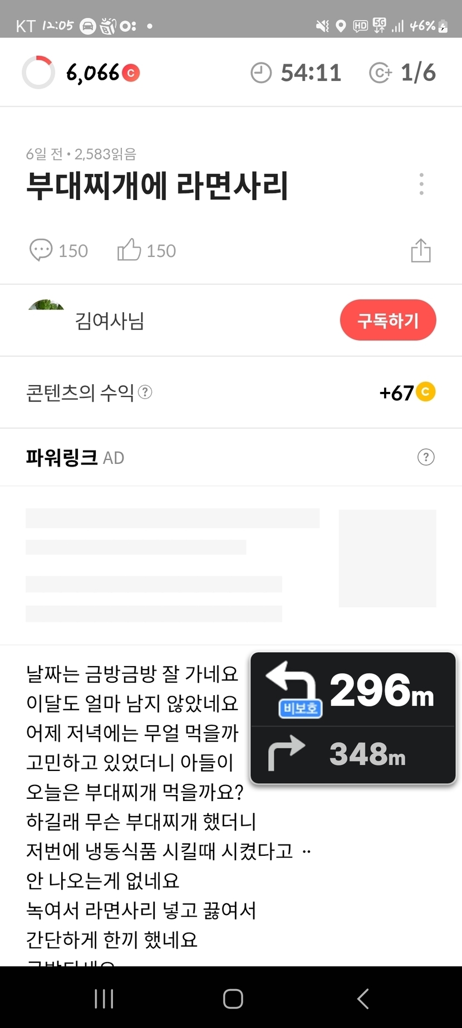The width and height of the screenshot is (462, 1028).
Task: Open recent apps from navigation bar
Action: (x=104, y=998)
